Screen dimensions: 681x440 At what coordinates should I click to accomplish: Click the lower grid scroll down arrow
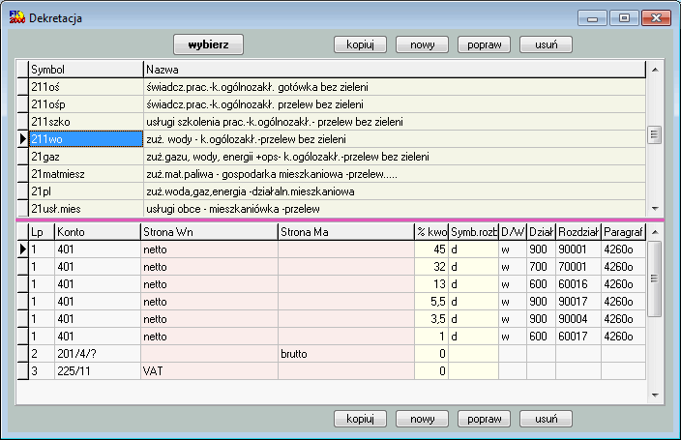(x=655, y=395)
